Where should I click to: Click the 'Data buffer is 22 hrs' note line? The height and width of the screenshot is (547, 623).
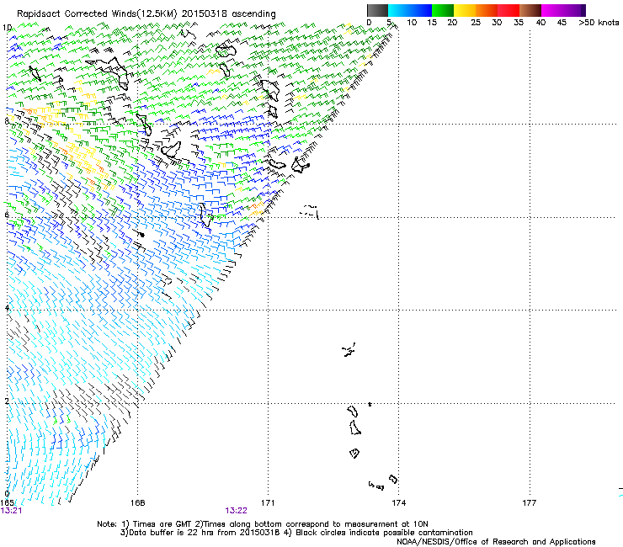click(x=296, y=533)
